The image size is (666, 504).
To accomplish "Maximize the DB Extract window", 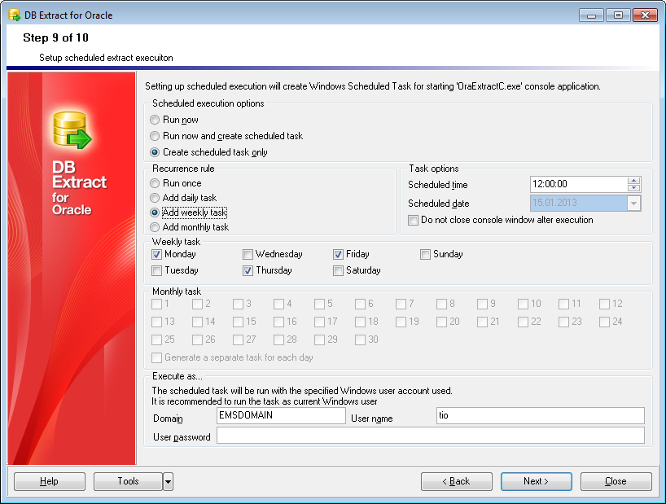I will (x=618, y=15).
